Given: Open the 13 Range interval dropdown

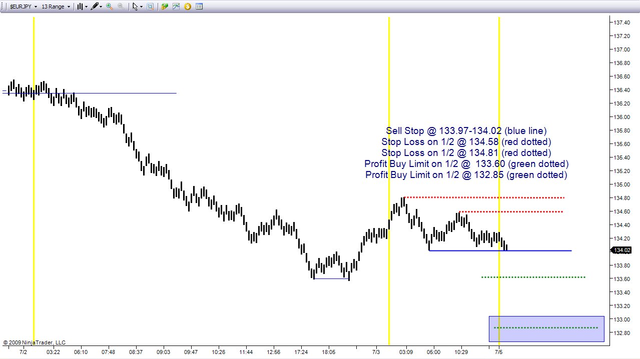Looking at the screenshot, I should [56, 6].
